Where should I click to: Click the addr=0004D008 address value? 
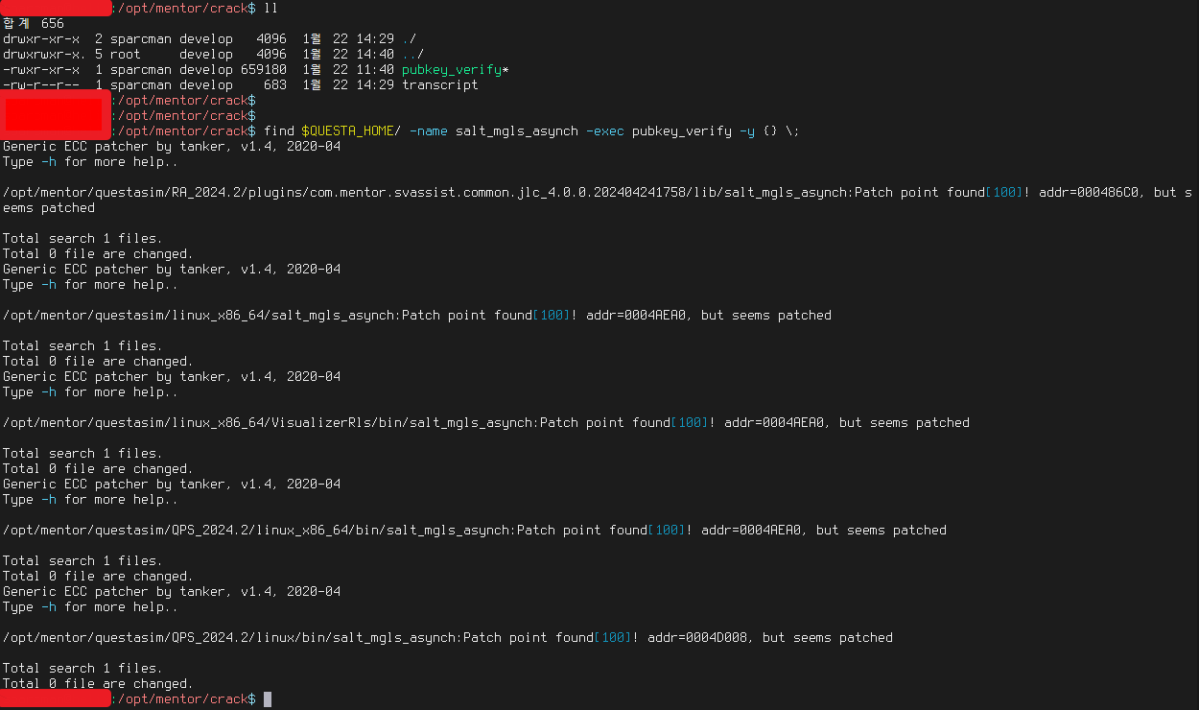[700, 638]
